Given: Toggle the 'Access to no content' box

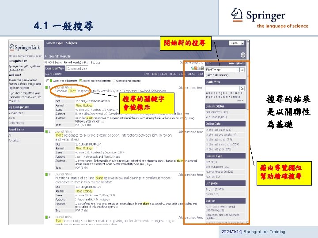Looking at the screenshot, I should pyautogui.click(x=114, y=81).
